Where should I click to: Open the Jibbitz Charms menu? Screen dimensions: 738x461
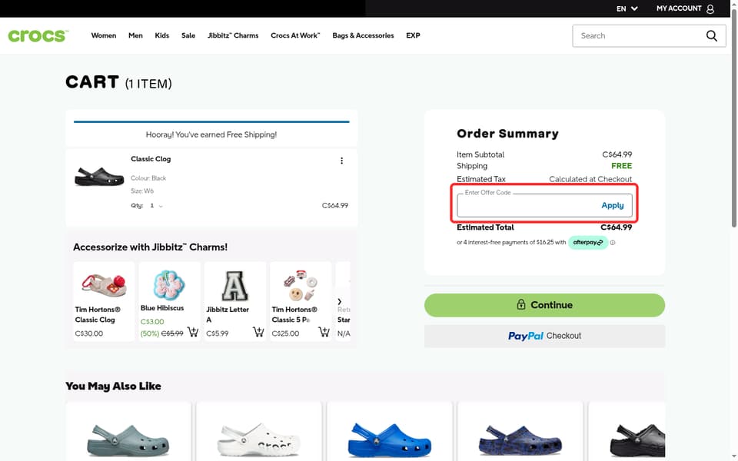click(x=233, y=36)
